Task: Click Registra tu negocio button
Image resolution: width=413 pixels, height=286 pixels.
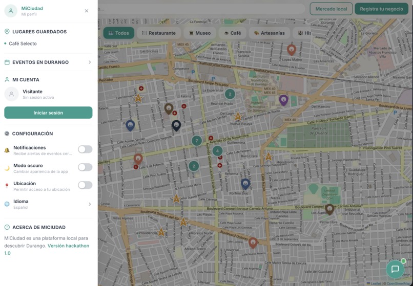Action: (381, 9)
